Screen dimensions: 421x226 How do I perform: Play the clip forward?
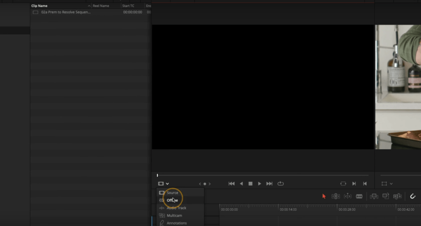(259, 184)
